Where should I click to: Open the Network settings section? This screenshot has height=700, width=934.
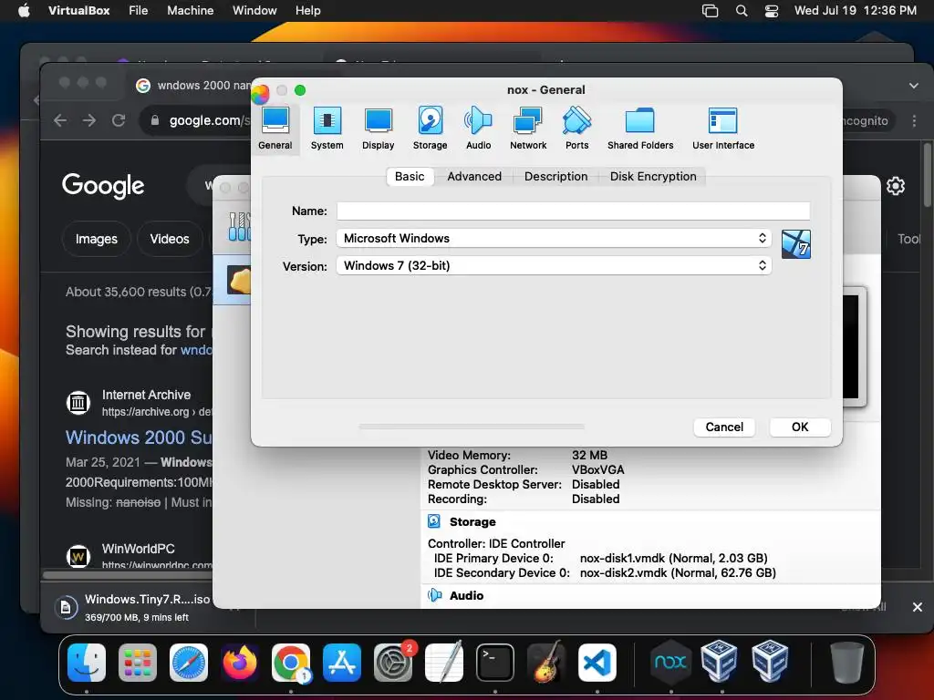click(528, 129)
